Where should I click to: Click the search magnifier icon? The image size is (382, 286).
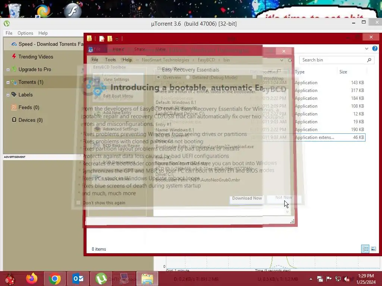click(369, 60)
